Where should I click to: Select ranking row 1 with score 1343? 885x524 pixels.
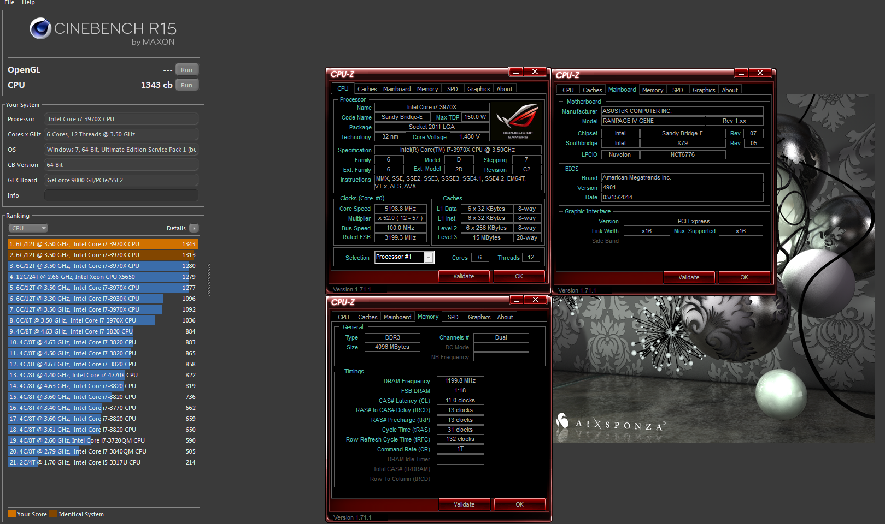103,244
